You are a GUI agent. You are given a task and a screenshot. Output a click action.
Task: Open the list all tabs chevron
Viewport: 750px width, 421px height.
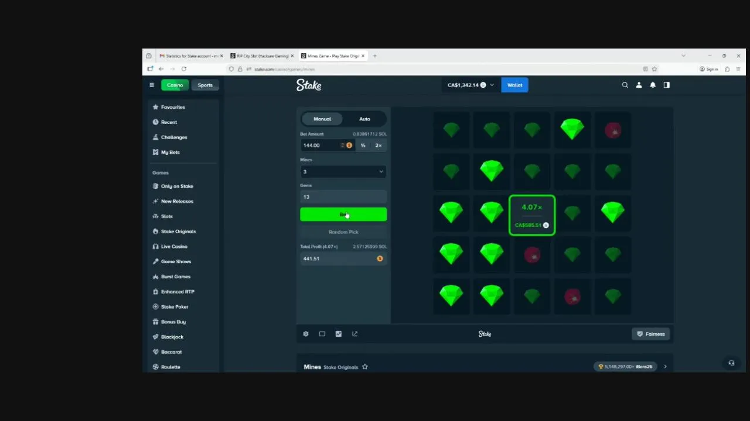click(683, 56)
